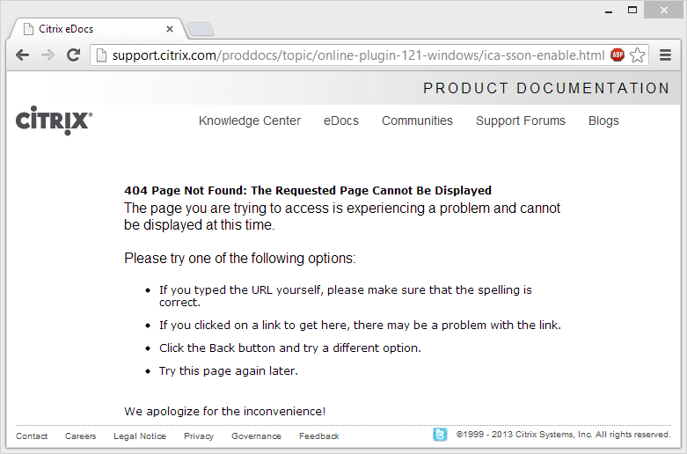Click the browser Forward arrow
Viewport: 687px width, 454px height.
click(x=48, y=55)
